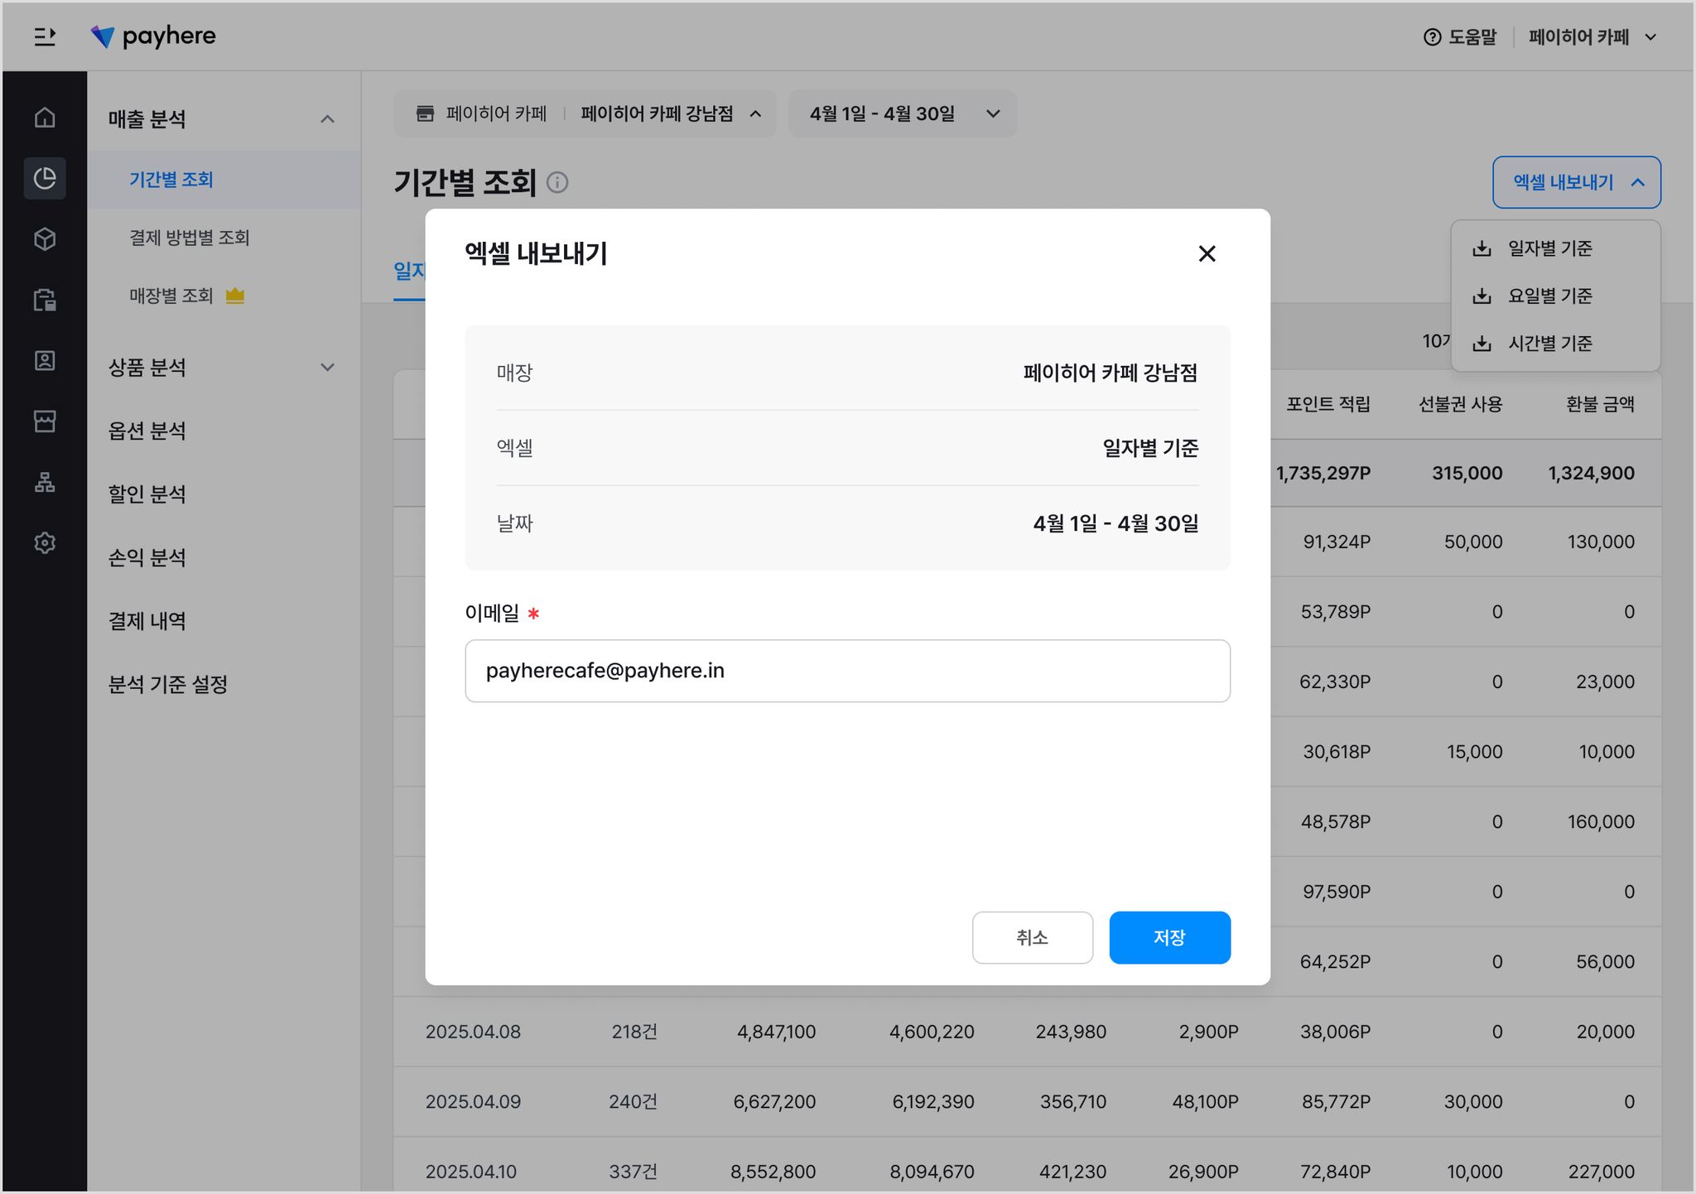
Task: Click the download icon for 시간별 기준
Action: [1482, 343]
